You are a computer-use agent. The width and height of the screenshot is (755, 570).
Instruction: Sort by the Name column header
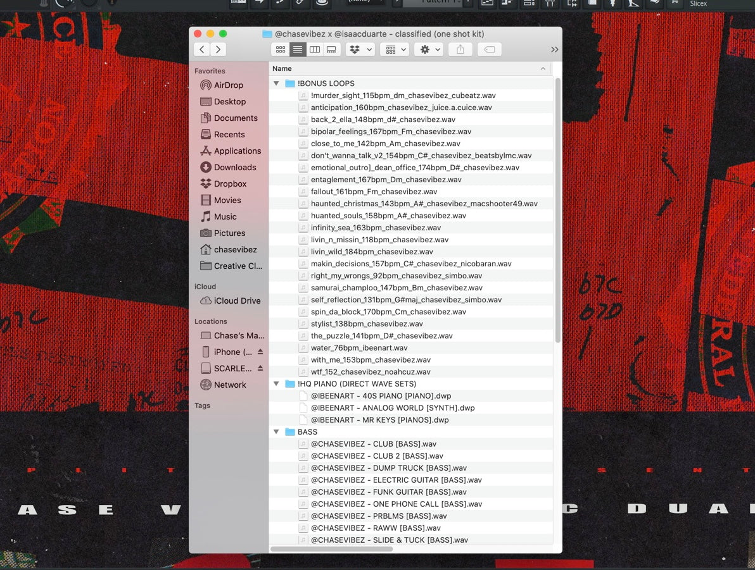pos(410,68)
